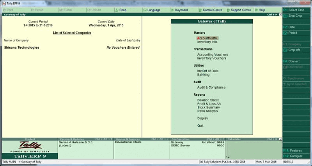The height and width of the screenshot is (166, 312).
Task: Click the Sync Selected button
Action: click(296, 84)
